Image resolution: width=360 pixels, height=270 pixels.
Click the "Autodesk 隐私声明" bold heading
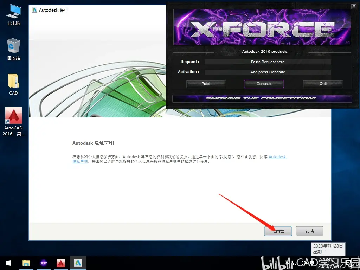click(x=93, y=143)
